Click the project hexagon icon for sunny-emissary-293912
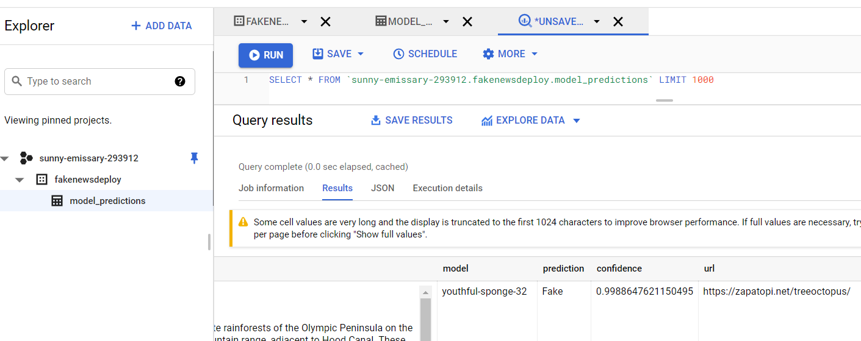 point(26,158)
